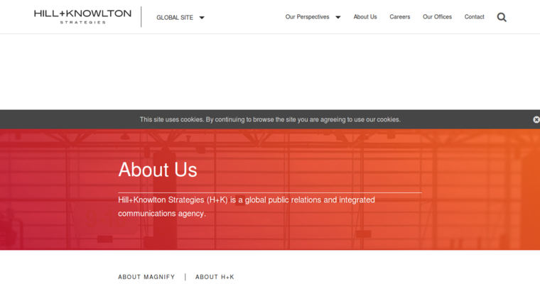Open the search magnifier icon
The width and height of the screenshot is (540, 284).
(x=502, y=17)
